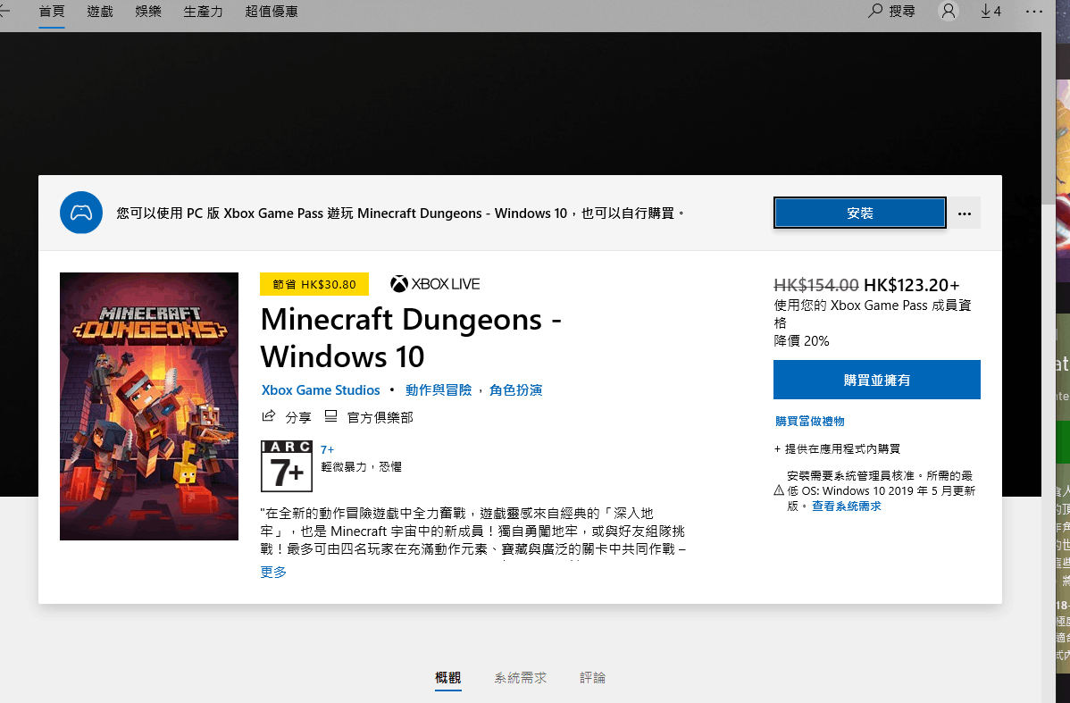This screenshot has height=703, width=1070.
Task: Open the 首頁 tab
Action: [52, 12]
